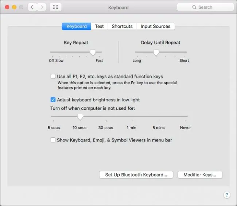Click Set Up Bluetooth Keyboard button
This screenshot has width=237, height=206.
point(136,175)
